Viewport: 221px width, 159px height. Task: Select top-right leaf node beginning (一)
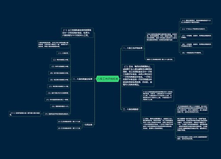196,21
